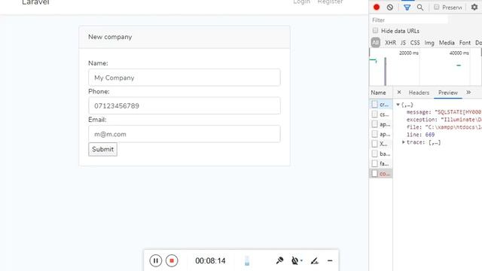The width and height of the screenshot is (482, 271).
Task: Expand the trace array in Preview
Action: [x=404, y=142]
